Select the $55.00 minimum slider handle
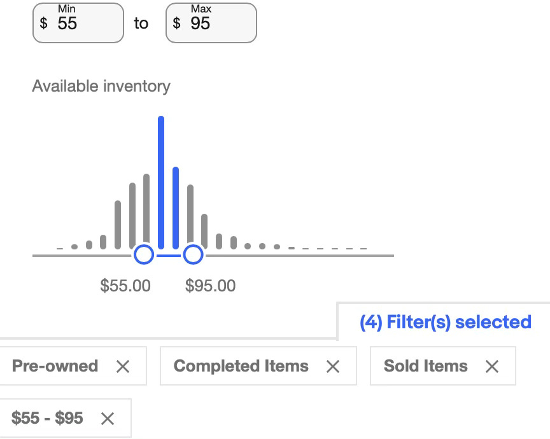Viewport: 550px width, 439px height. click(144, 254)
